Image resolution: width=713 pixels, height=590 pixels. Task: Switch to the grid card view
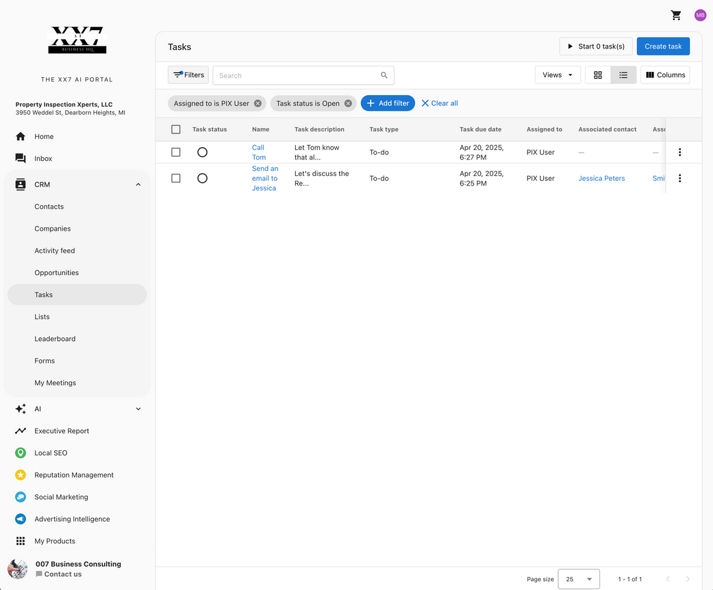(598, 75)
